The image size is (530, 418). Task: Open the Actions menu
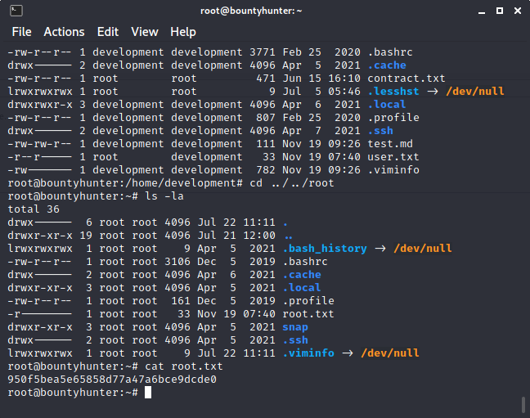[x=65, y=32]
